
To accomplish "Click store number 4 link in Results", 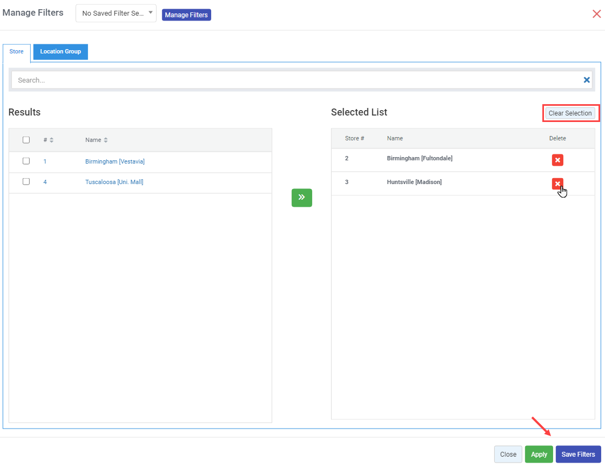I will pos(45,182).
